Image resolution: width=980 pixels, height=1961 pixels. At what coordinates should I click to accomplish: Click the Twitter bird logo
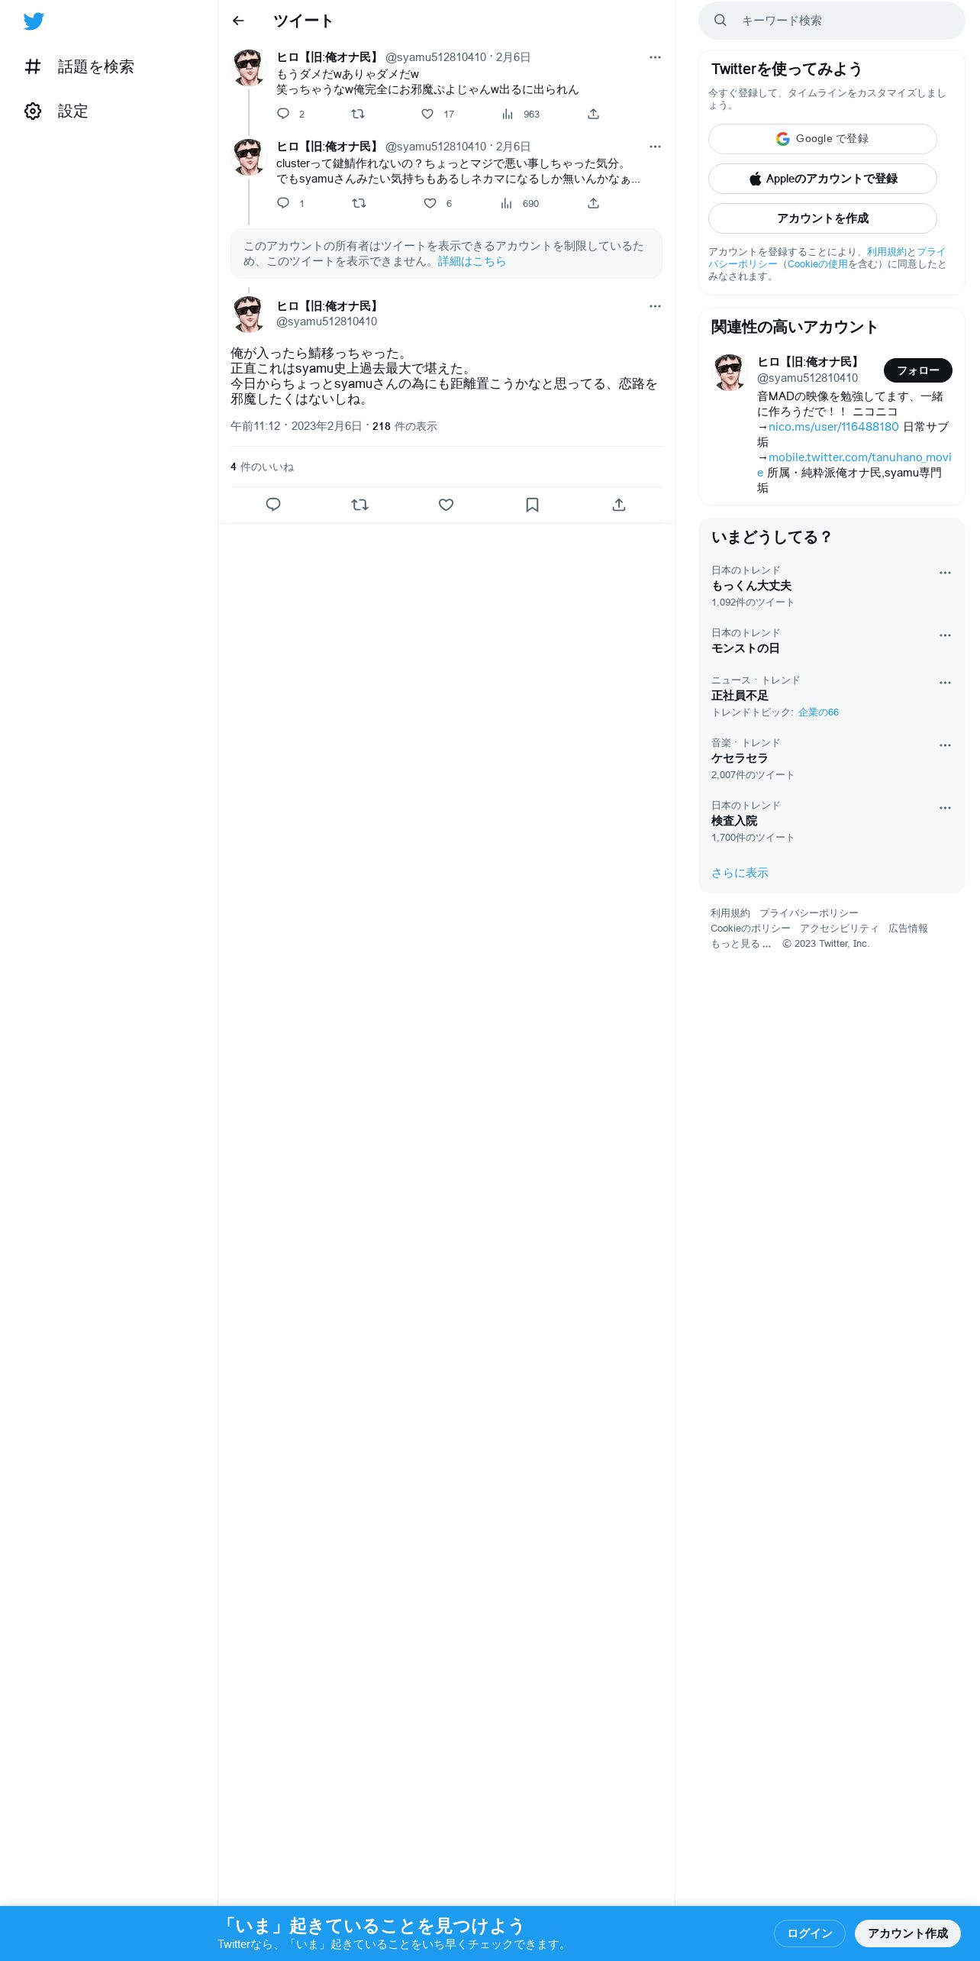click(34, 21)
